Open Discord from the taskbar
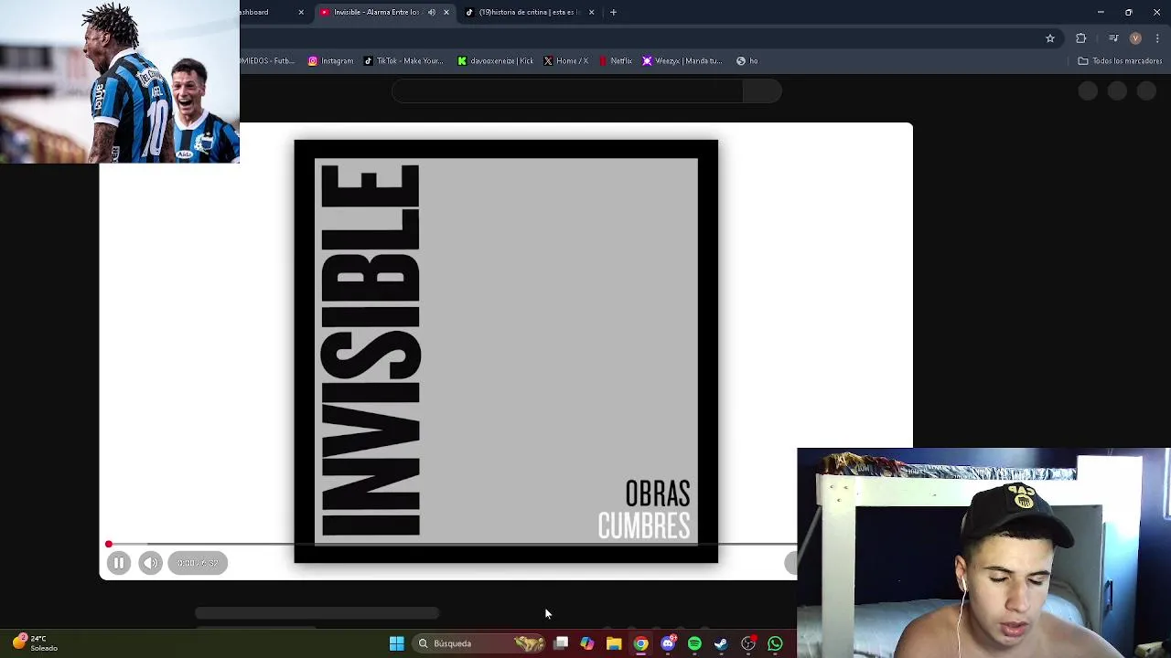 coord(668,643)
